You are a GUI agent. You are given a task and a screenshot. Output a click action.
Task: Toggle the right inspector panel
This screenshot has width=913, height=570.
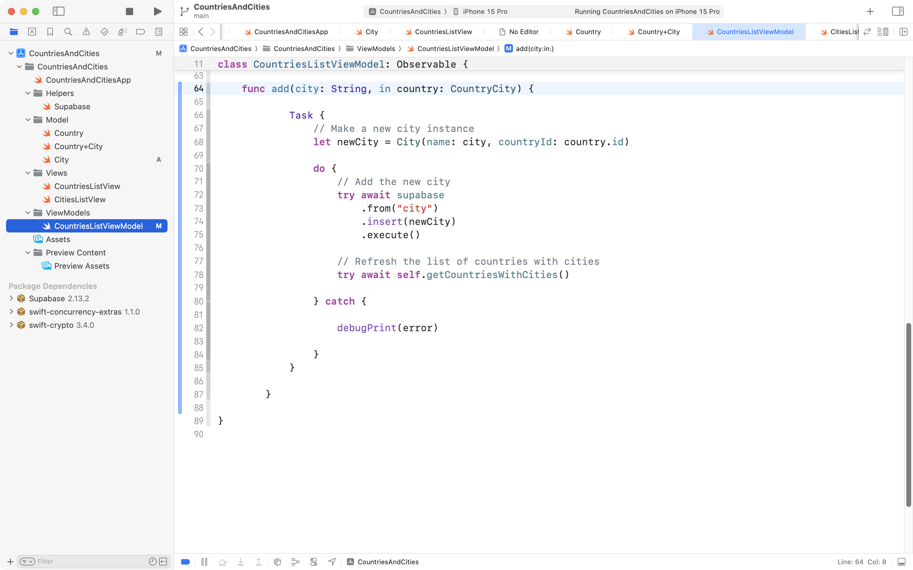[x=898, y=11]
